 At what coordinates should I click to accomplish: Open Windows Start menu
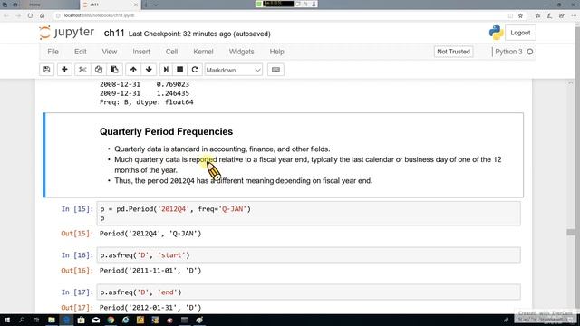(x=7, y=320)
